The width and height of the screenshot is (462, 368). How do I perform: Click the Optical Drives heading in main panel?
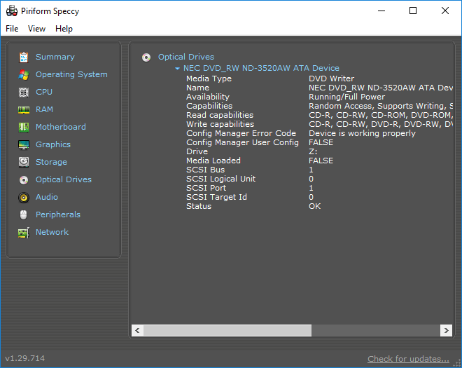(x=186, y=57)
